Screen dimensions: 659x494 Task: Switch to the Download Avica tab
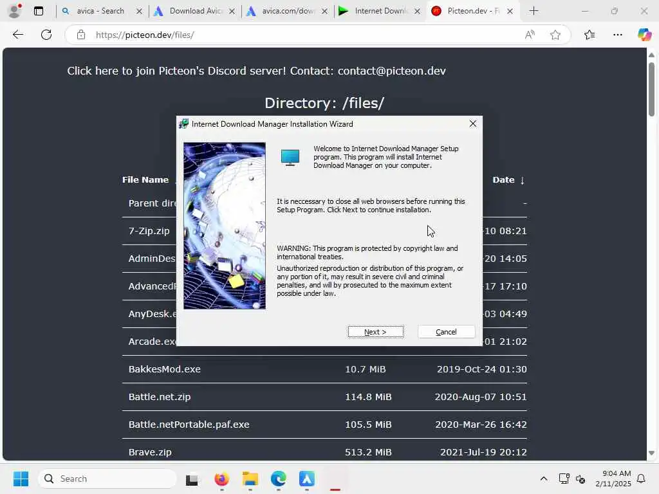click(196, 11)
